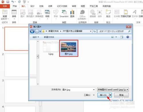Switch to the Review (审阅) tab
The height and width of the screenshot is (112, 143).
74,6
